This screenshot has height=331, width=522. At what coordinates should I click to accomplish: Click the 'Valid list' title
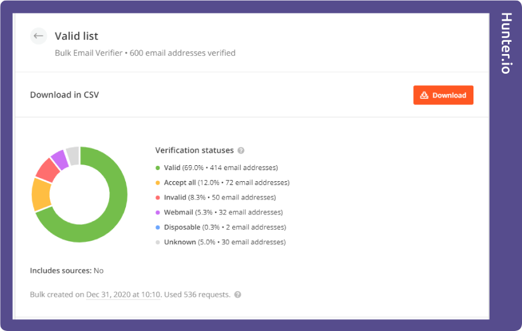pos(77,36)
